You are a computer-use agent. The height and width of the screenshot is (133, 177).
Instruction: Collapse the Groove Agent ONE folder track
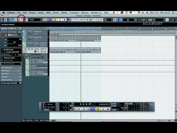pyautogui.click(x=28, y=57)
